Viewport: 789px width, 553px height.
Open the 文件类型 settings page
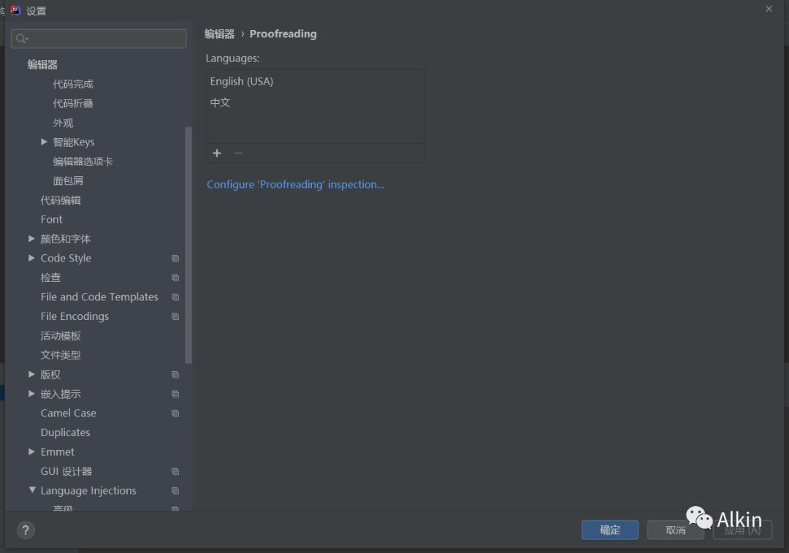[61, 355]
